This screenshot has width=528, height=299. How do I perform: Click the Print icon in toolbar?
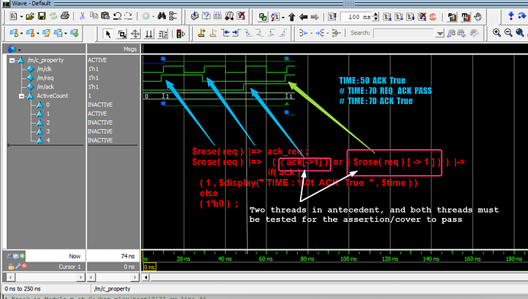[65, 16]
